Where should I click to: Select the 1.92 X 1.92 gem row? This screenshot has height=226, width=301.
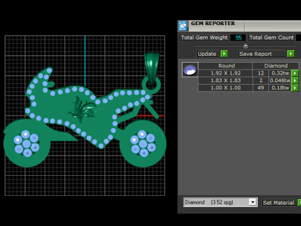(x=248, y=73)
